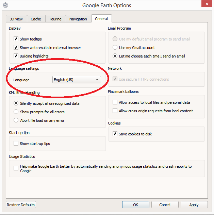Check Allow cross-origin requests from local content
The height and width of the screenshot is (215, 214).
coord(115,111)
